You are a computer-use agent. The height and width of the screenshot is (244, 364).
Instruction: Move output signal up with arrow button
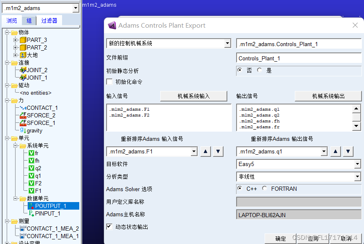(335, 151)
